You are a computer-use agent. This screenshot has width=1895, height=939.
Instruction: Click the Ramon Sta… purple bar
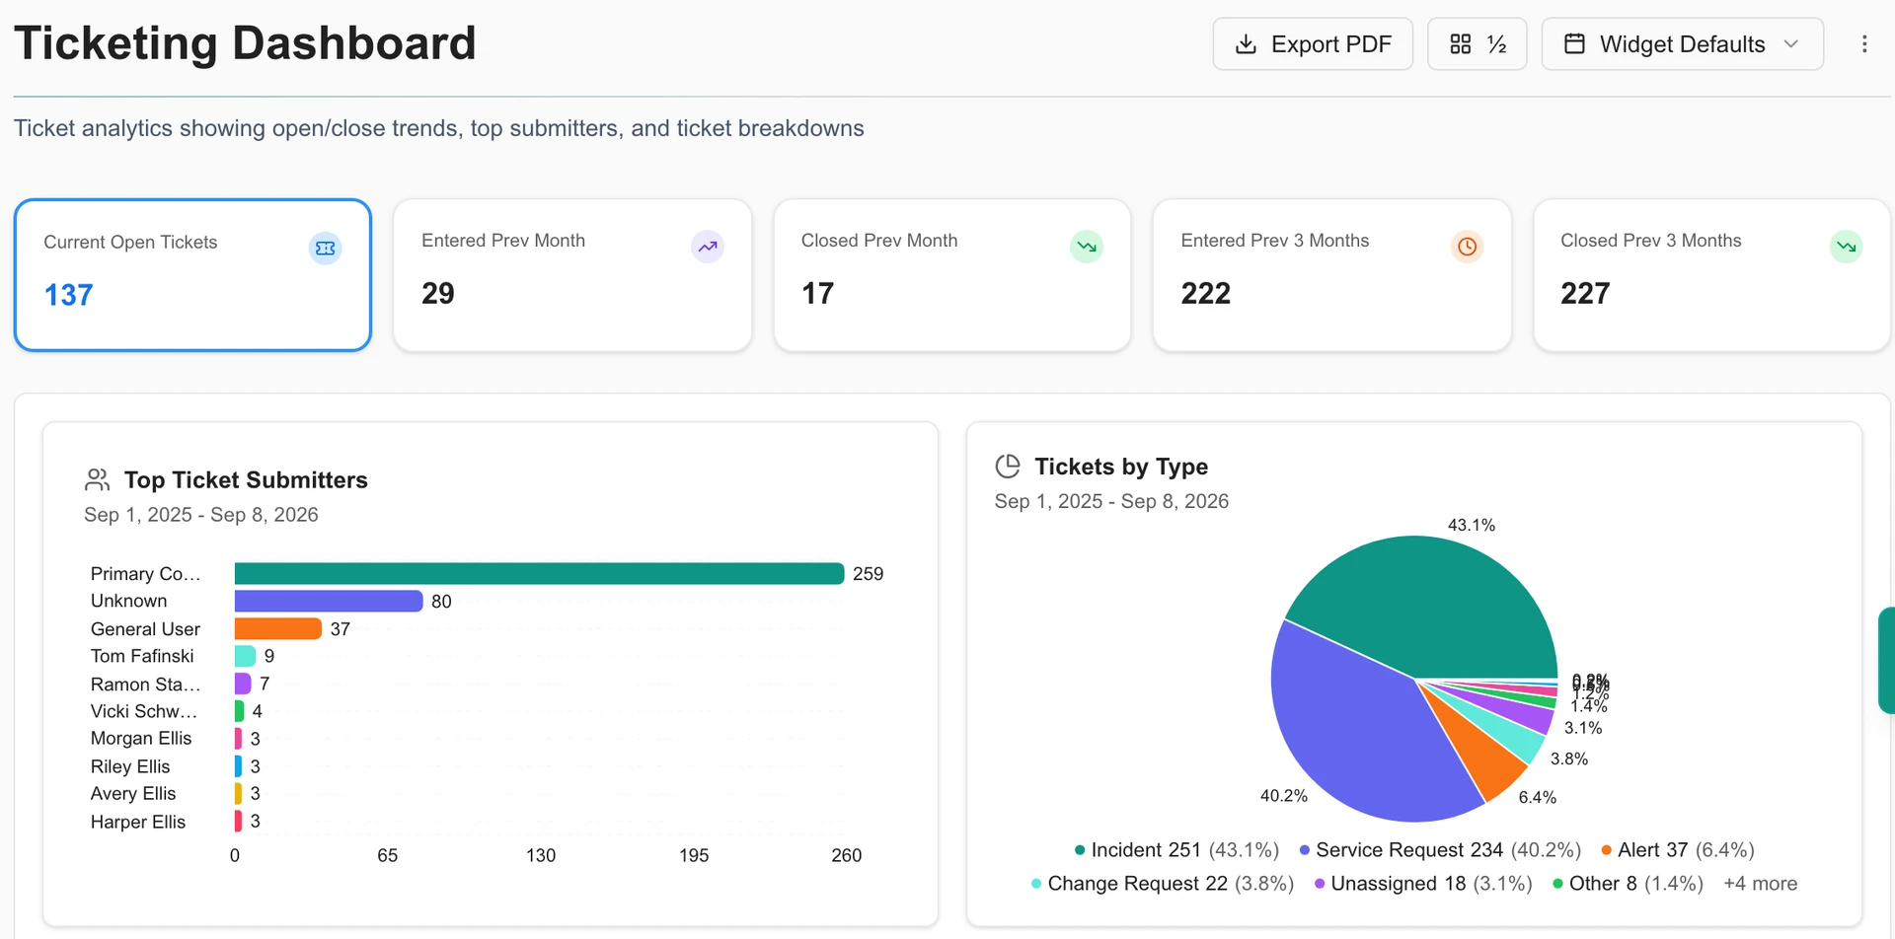tap(243, 684)
